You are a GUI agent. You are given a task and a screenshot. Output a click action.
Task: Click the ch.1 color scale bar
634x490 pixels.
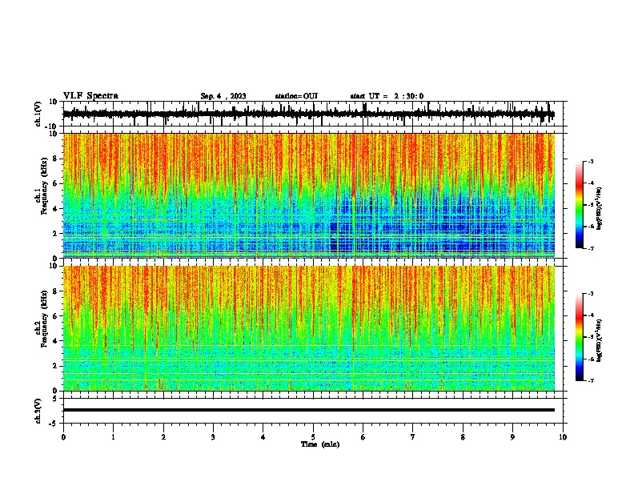[580, 204]
